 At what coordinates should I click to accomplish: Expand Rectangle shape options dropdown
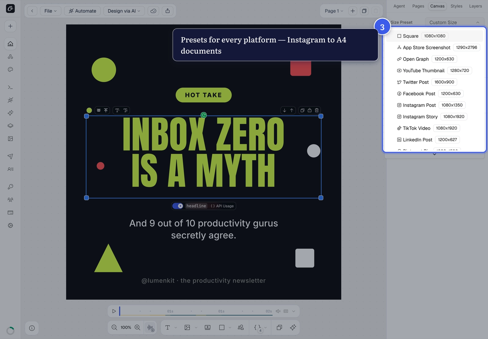(230, 328)
